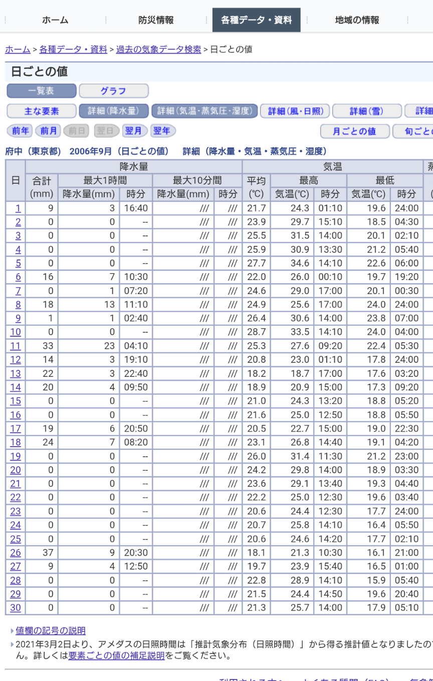This screenshot has width=433, height=681.
Task: Open day 11 link in table
Action: coord(16,346)
